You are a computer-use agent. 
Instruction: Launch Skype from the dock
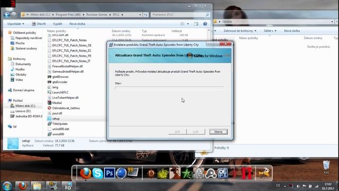pos(97,173)
